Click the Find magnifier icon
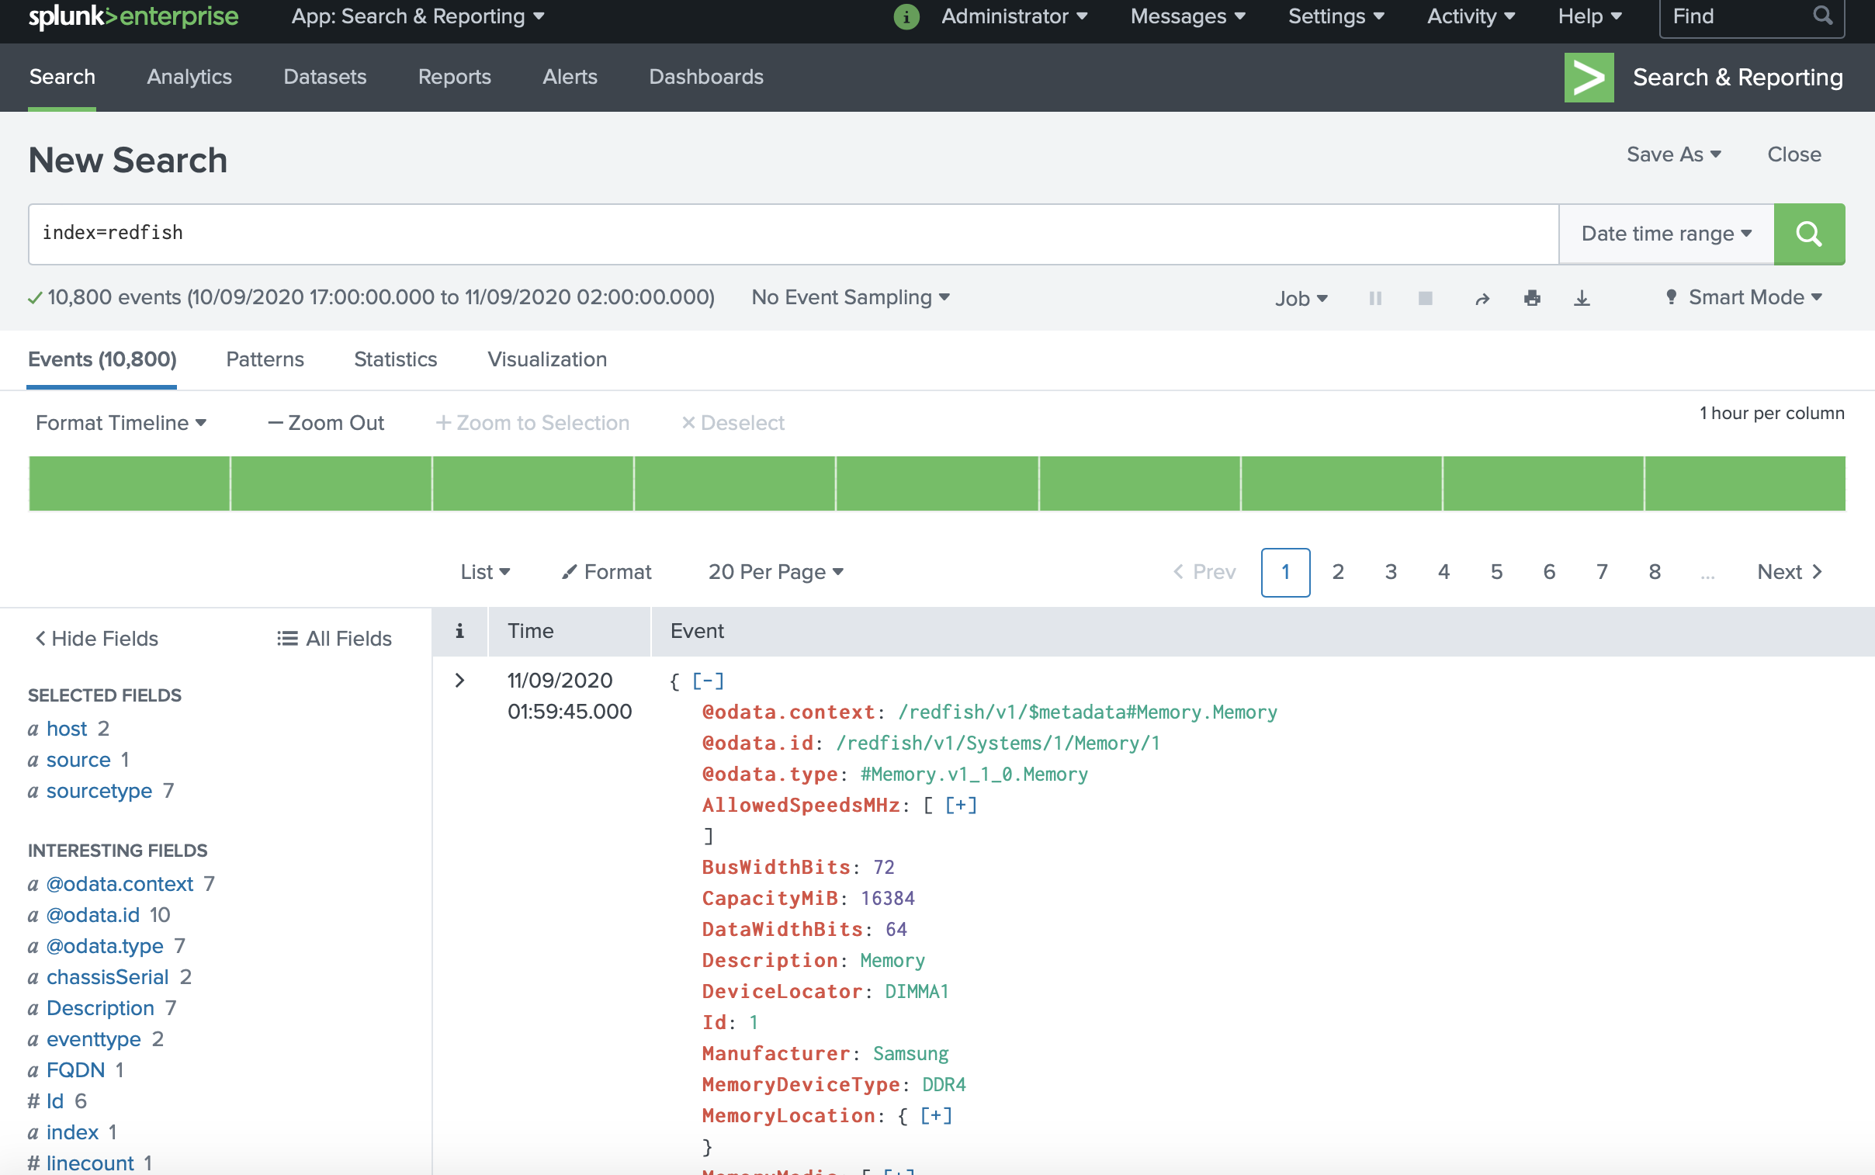The height and width of the screenshot is (1175, 1875). coord(1822,16)
